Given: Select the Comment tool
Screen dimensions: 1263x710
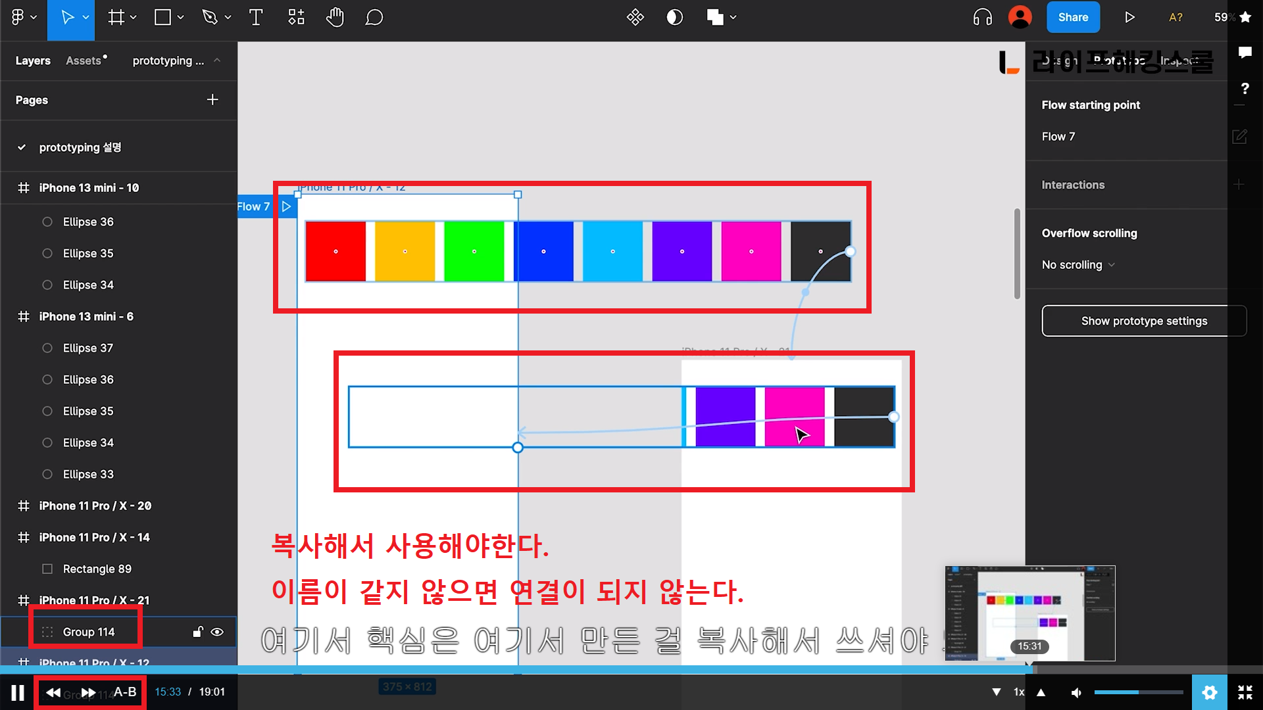Looking at the screenshot, I should (374, 18).
